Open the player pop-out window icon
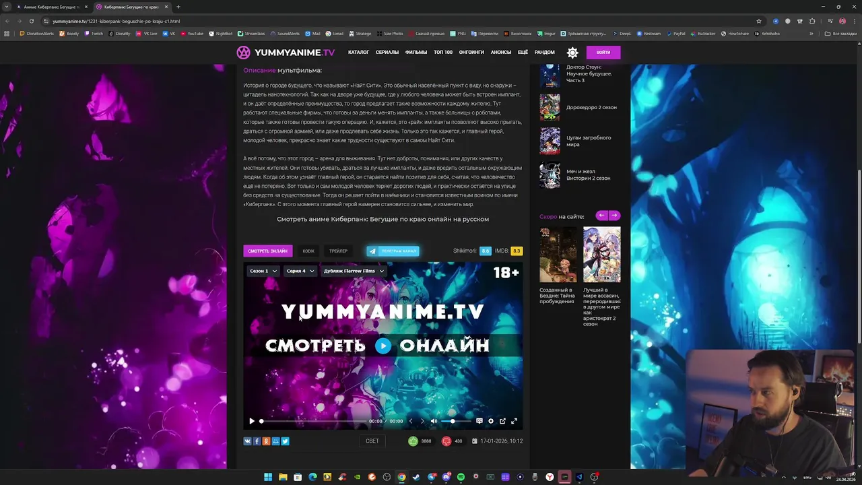Image resolution: width=862 pixels, height=485 pixels. [x=502, y=421]
